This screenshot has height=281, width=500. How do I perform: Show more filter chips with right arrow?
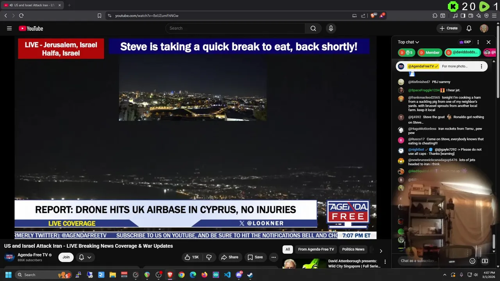(x=381, y=251)
